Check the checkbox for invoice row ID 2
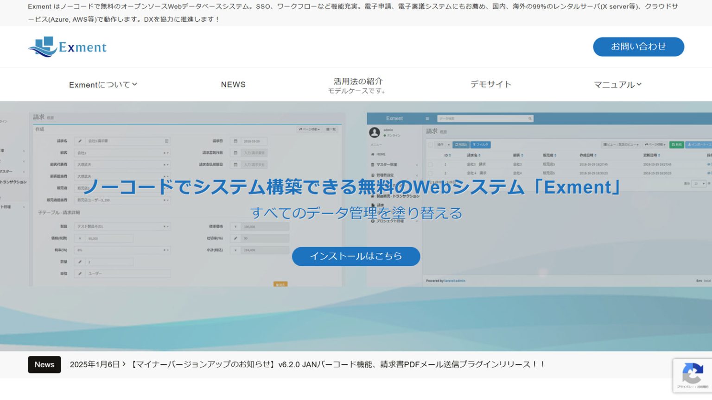 [431, 172]
